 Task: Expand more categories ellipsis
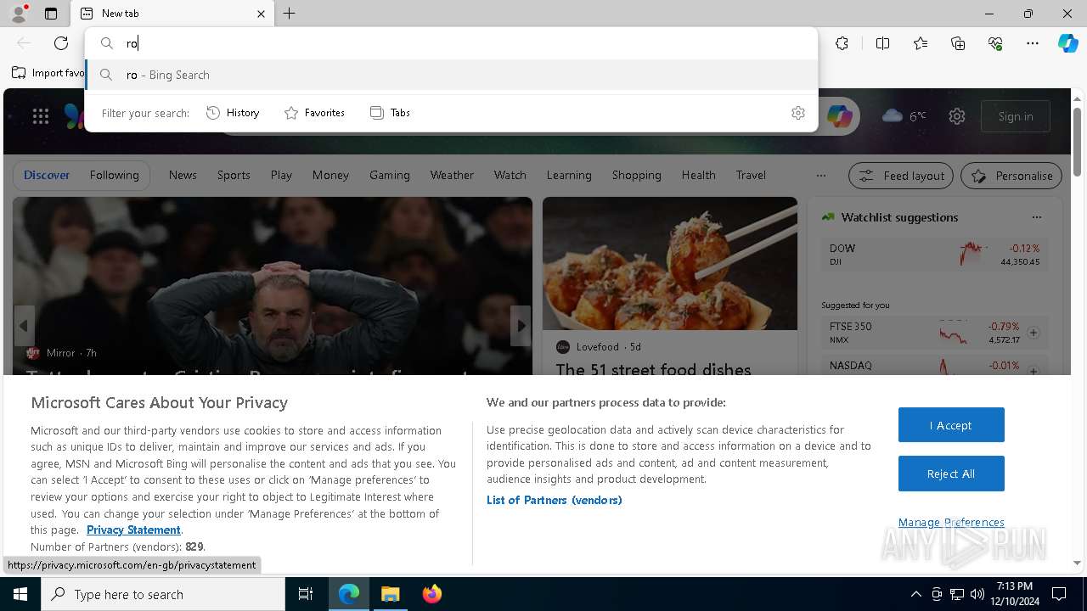coord(820,176)
